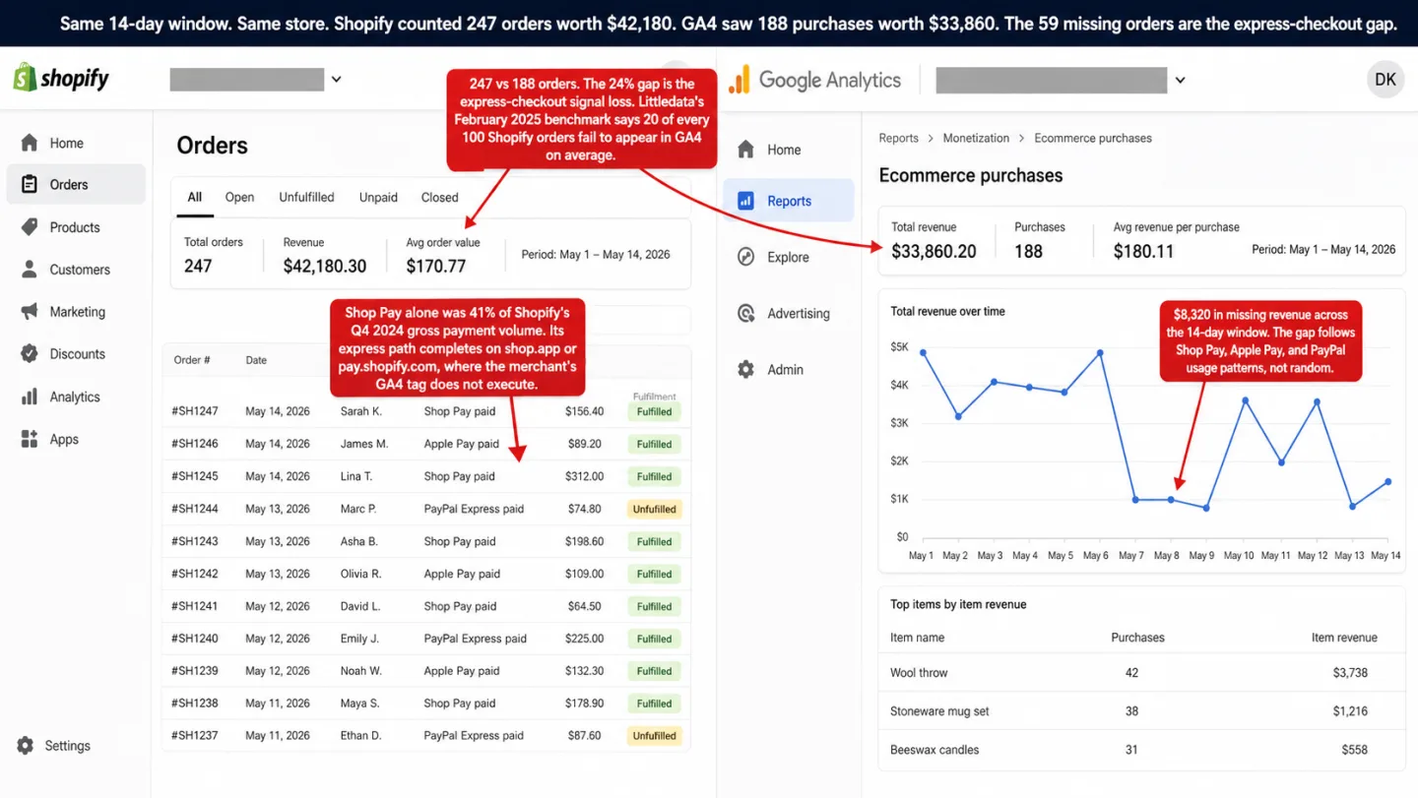1418x798 pixels.
Task: Expand the Shopify store selector dropdown
Action: (336, 79)
